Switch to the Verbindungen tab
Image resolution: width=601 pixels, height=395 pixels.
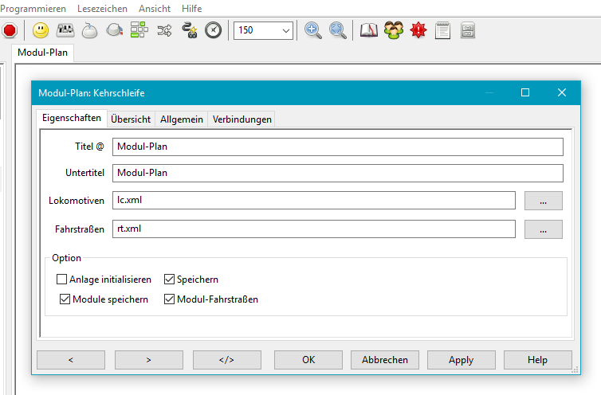[x=242, y=119]
